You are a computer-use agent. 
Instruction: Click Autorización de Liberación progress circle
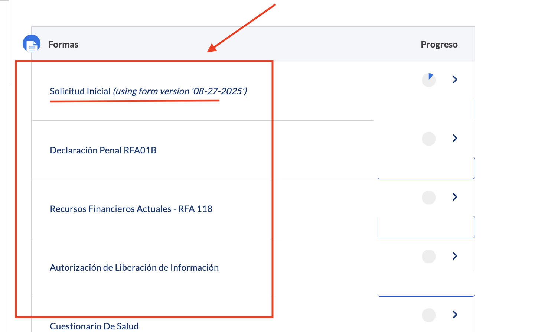pyautogui.click(x=429, y=256)
